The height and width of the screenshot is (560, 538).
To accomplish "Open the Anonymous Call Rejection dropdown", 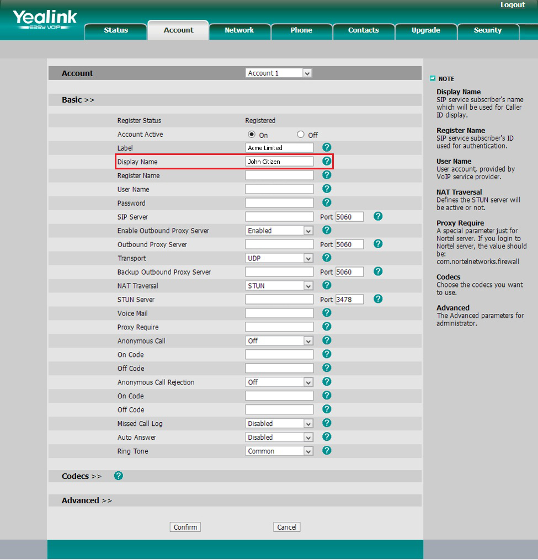I will (x=279, y=382).
